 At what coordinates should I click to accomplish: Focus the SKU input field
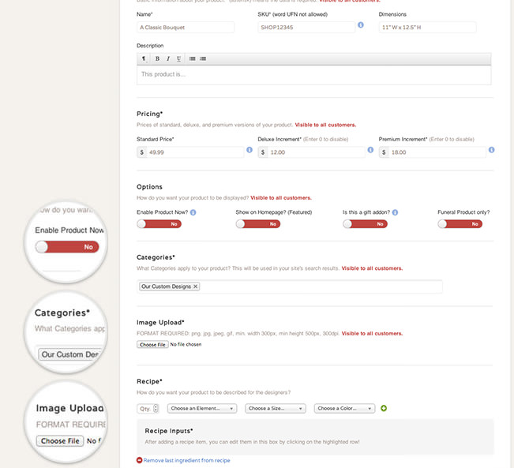point(306,27)
